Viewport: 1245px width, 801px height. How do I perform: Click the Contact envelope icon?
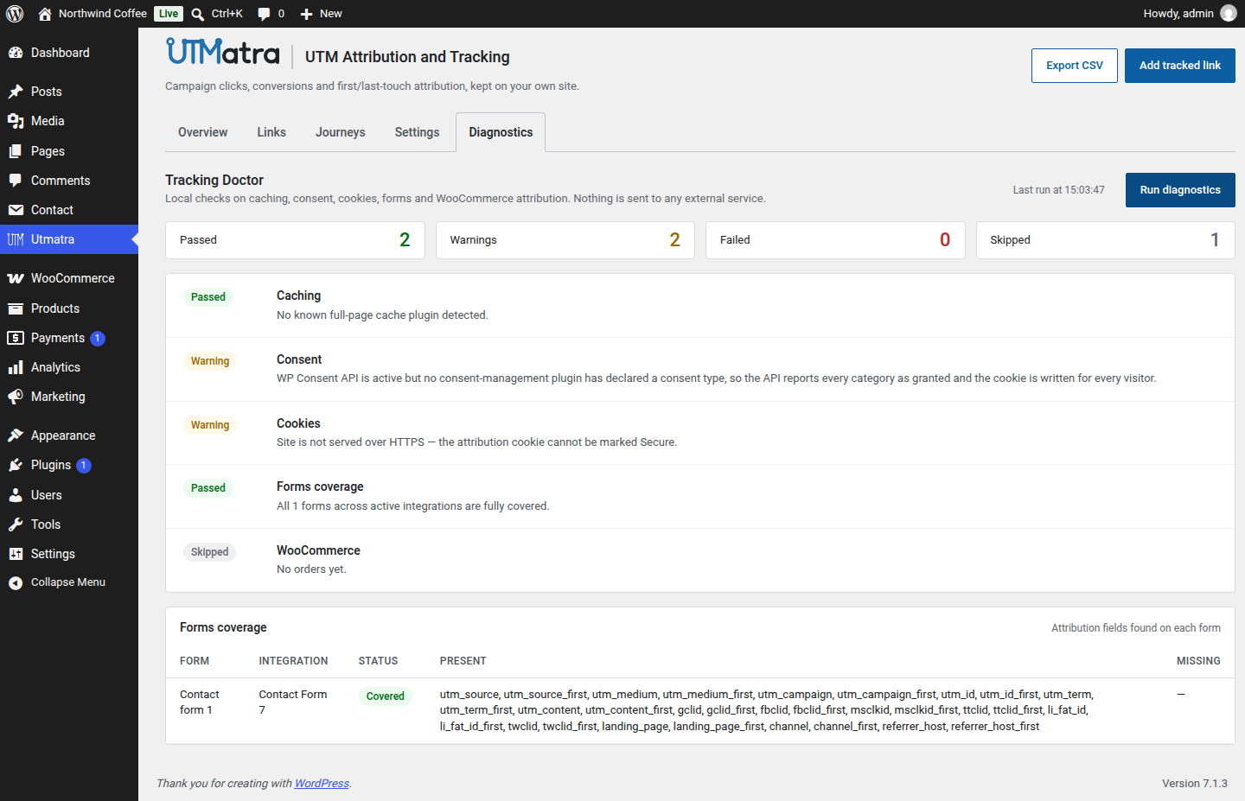pos(16,210)
